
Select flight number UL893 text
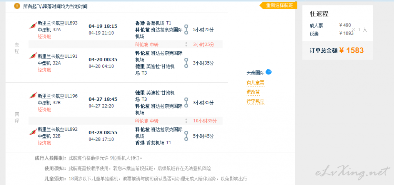[71, 23]
